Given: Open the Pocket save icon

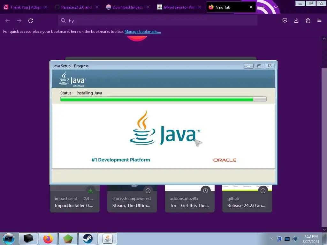Looking at the screenshot, I should coord(285,20).
